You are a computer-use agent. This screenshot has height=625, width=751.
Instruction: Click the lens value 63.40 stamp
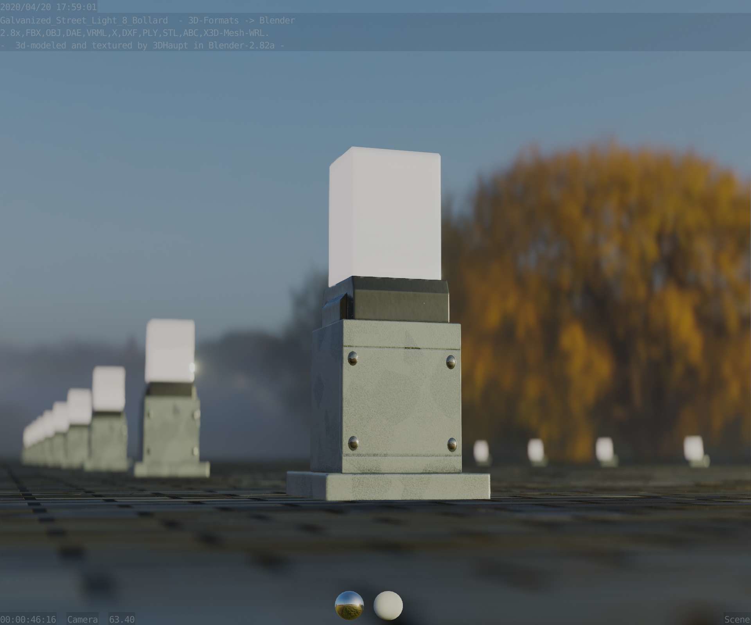pos(122,619)
